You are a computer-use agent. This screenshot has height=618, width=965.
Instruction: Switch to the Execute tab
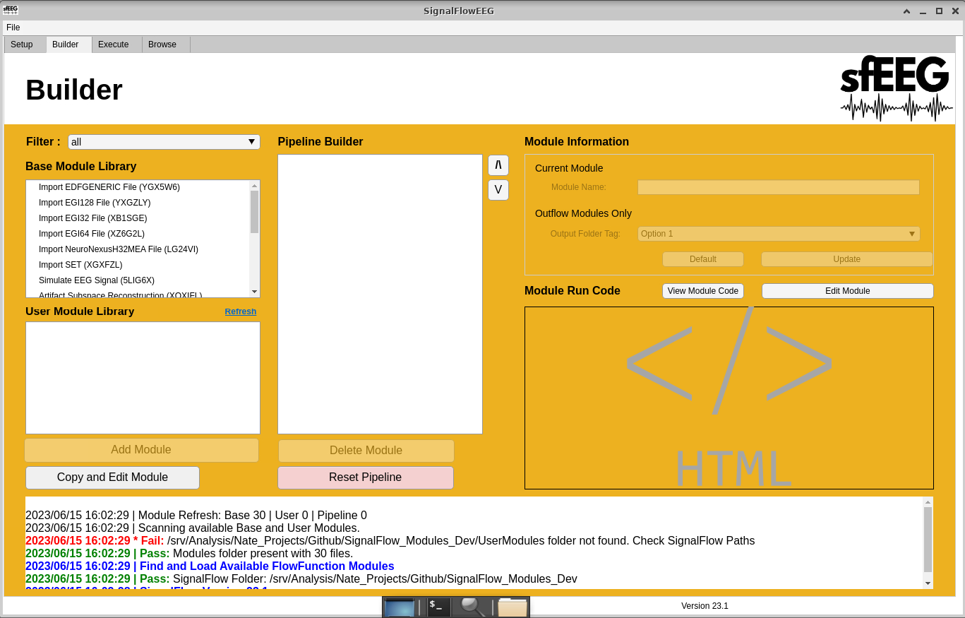pyautogui.click(x=114, y=44)
